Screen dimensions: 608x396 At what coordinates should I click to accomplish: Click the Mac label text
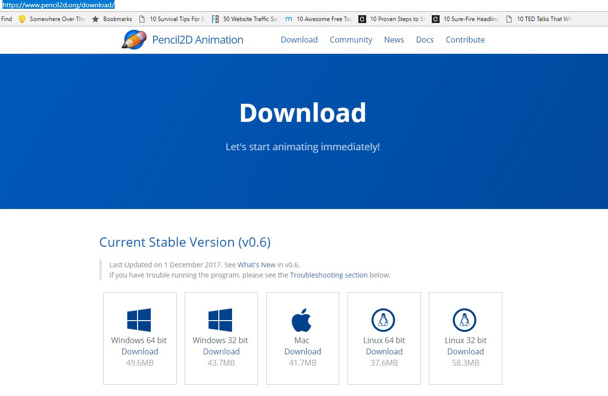point(302,340)
